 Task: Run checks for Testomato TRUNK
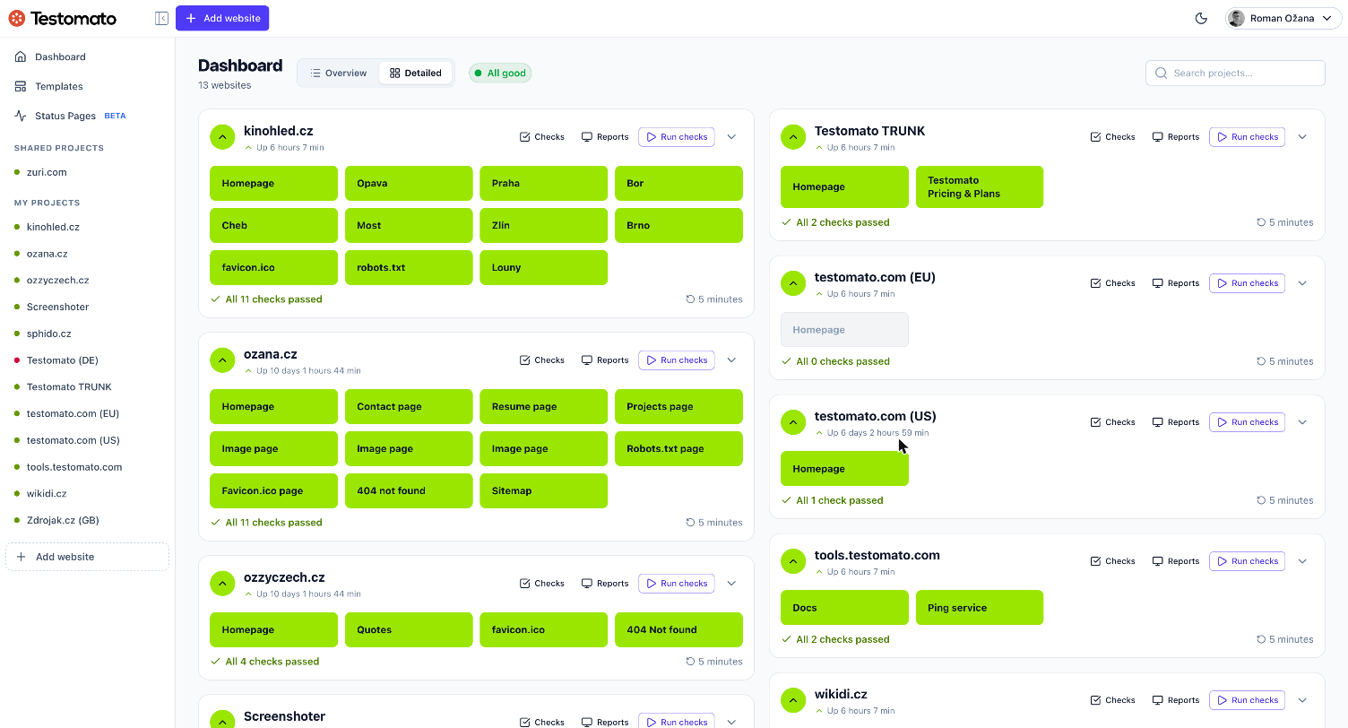tap(1248, 137)
